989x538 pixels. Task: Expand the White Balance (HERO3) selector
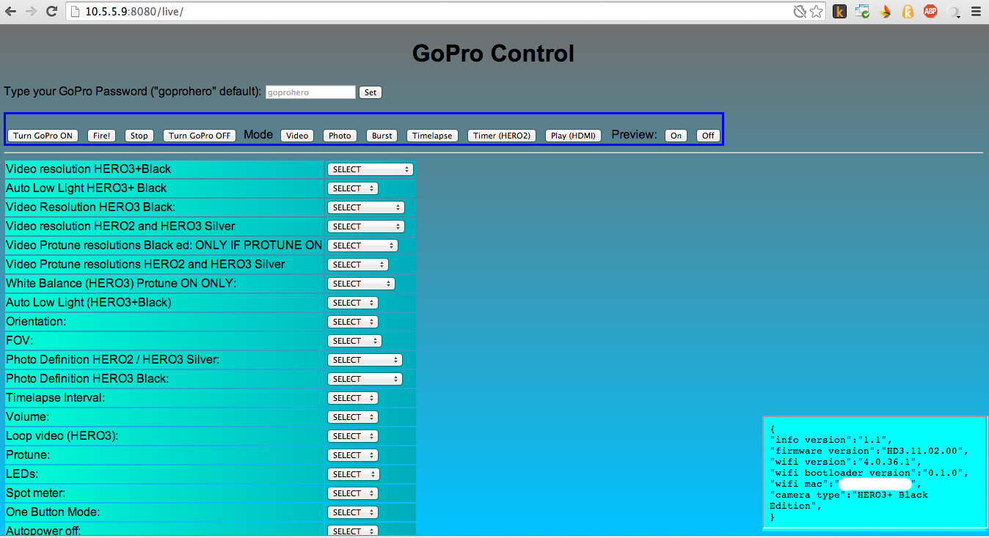point(361,284)
